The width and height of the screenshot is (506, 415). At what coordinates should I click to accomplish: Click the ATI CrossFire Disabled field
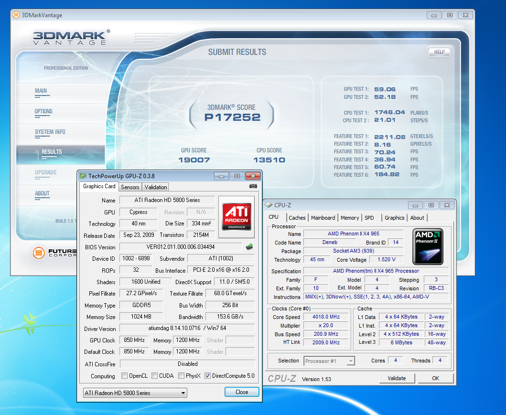point(187,364)
